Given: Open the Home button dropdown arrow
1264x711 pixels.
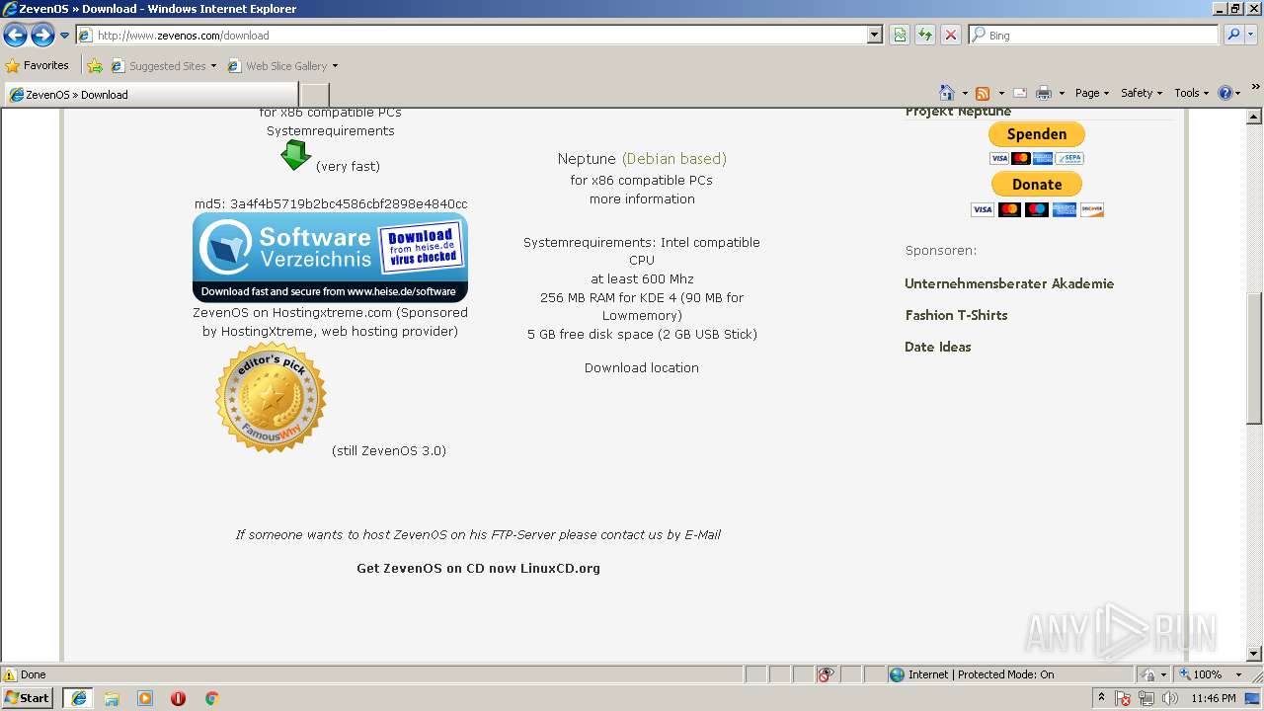Looking at the screenshot, I should [965, 93].
